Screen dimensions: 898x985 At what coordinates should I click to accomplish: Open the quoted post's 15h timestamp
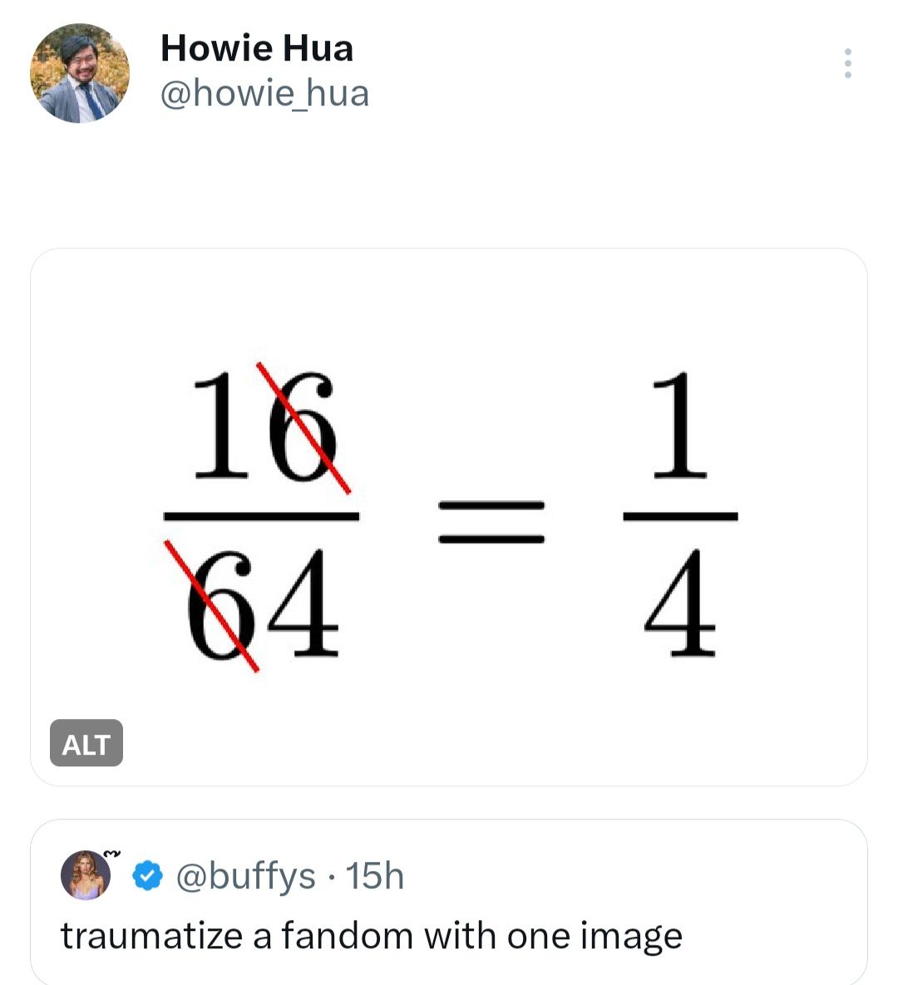[x=374, y=876]
